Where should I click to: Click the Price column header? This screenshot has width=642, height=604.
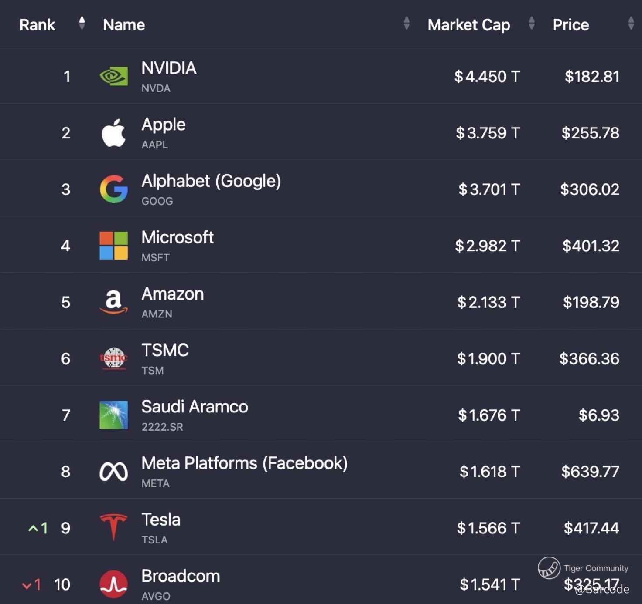[570, 25]
